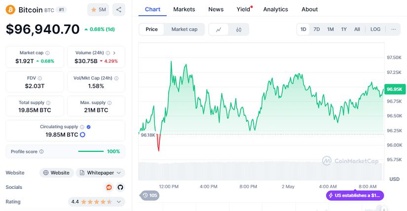This screenshot has height=211, width=407.
Task: Click the Market cap info icon
Action: point(47,53)
